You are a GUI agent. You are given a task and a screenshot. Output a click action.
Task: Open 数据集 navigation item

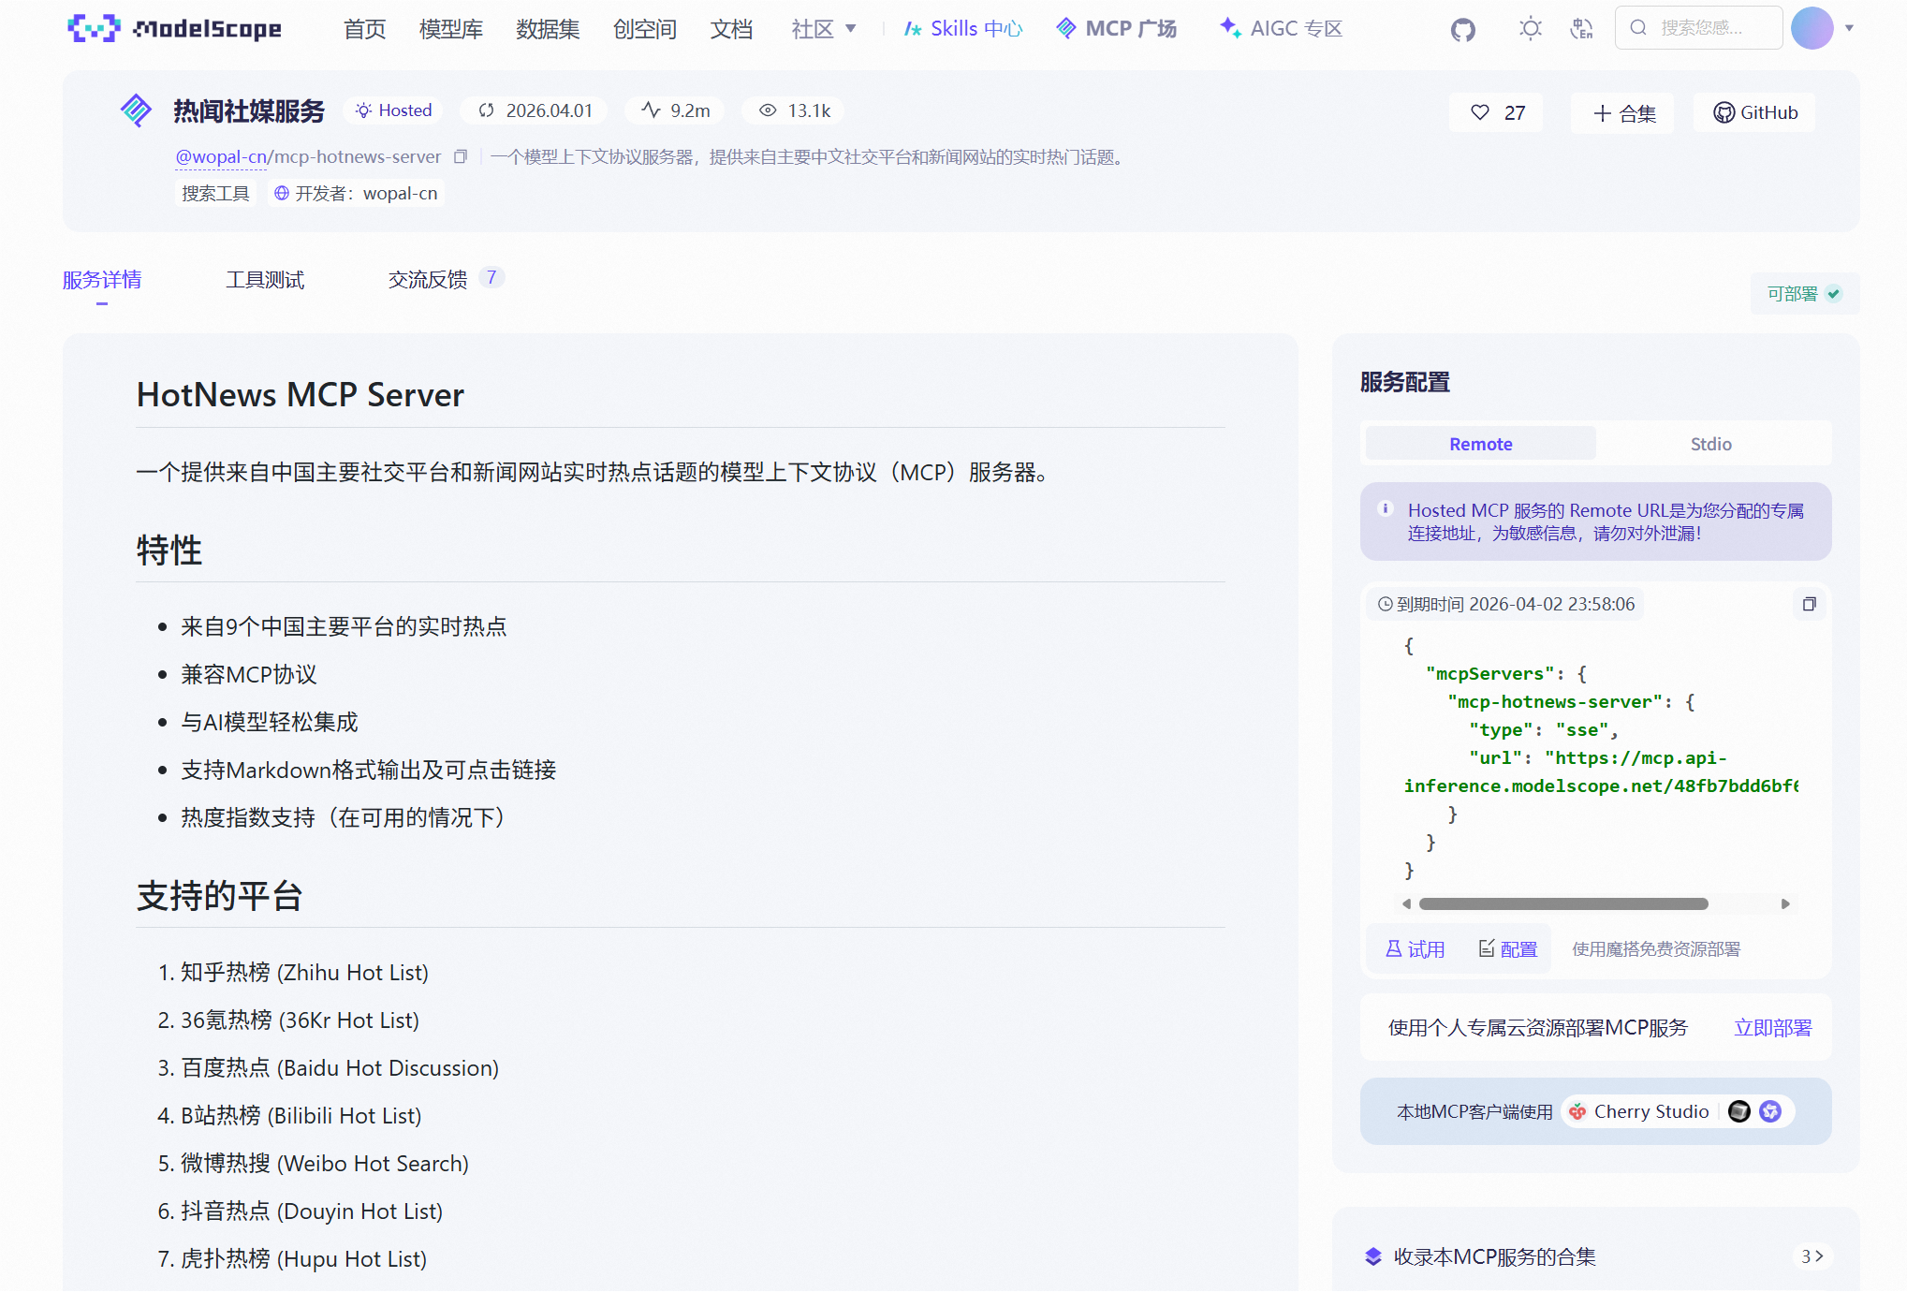pyautogui.click(x=548, y=29)
